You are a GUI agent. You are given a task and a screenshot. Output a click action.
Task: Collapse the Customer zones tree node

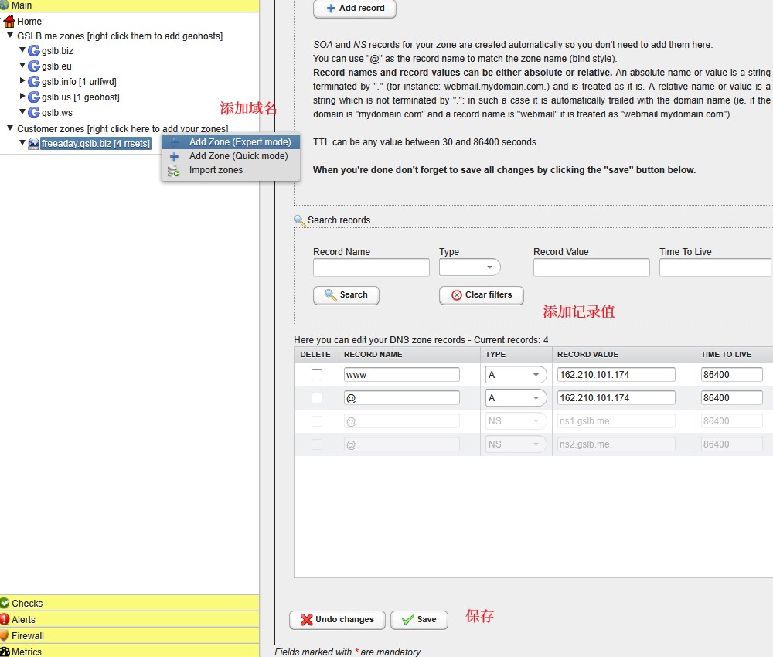click(x=10, y=128)
